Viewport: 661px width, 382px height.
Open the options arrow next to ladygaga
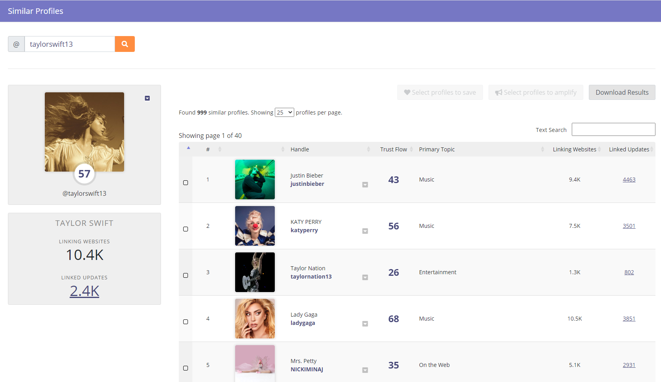pos(365,324)
